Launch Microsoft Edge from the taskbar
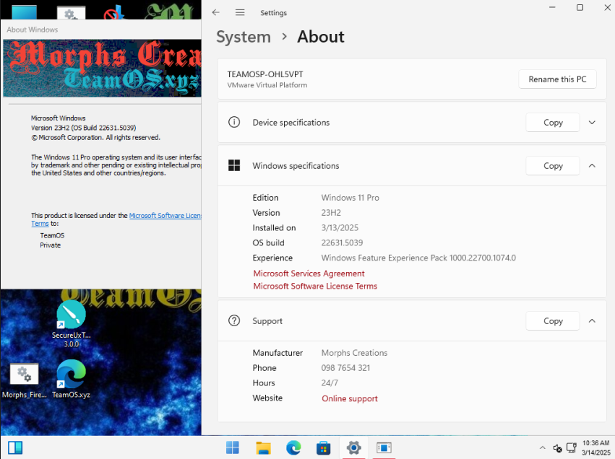 [x=293, y=447]
